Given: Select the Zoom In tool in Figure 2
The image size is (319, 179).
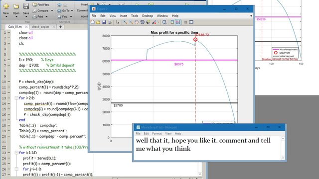Looking at the screenshot, I should (x=125, y=22).
